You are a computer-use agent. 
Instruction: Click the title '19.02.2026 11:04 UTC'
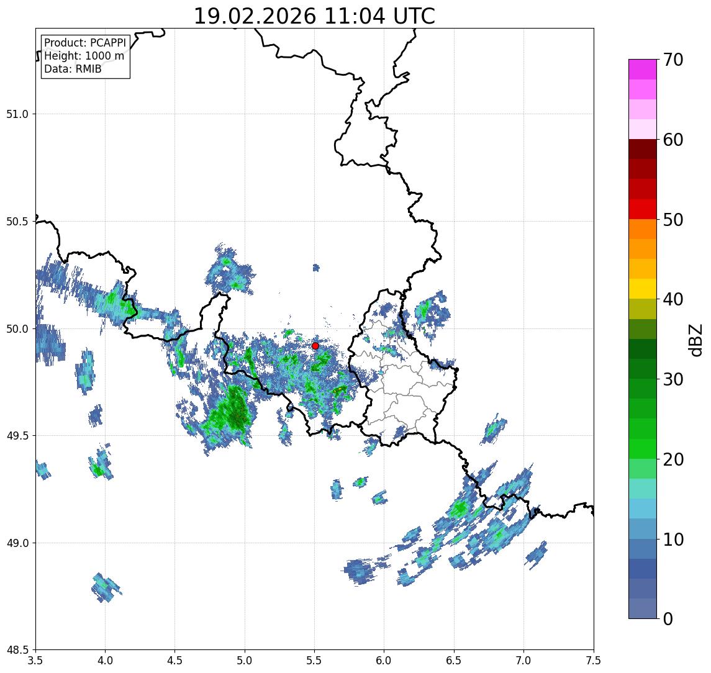pyautogui.click(x=314, y=16)
